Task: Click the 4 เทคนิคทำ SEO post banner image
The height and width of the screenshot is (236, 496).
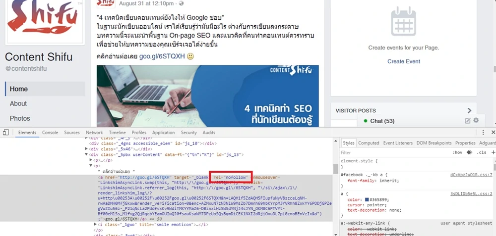Action: pyautogui.click(x=207, y=96)
